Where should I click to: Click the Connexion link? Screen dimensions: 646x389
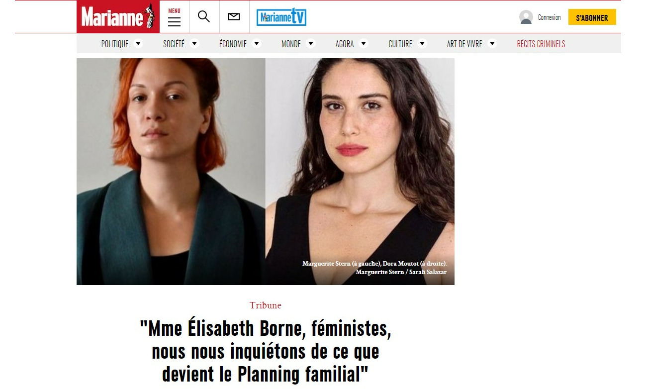pos(550,17)
